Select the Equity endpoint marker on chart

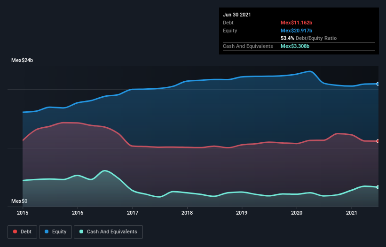point(378,84)
